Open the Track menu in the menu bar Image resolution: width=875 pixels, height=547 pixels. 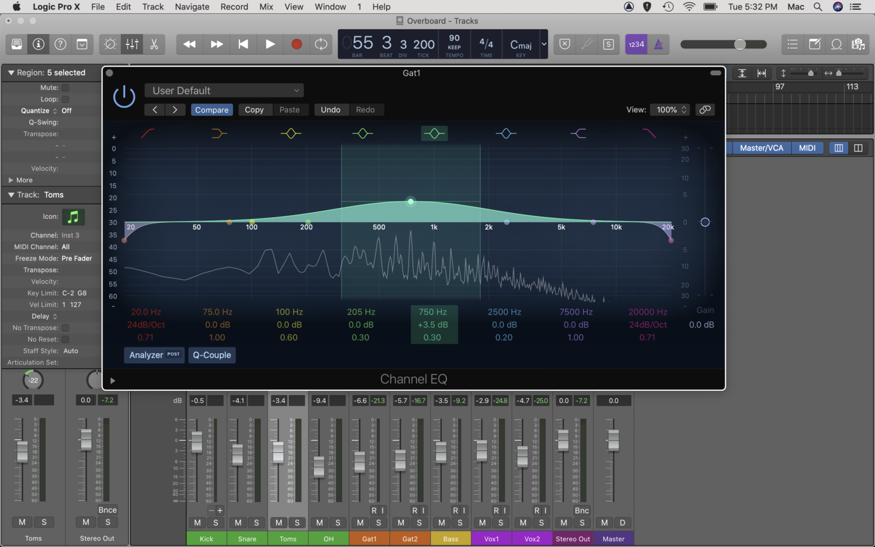pos(152,7)
